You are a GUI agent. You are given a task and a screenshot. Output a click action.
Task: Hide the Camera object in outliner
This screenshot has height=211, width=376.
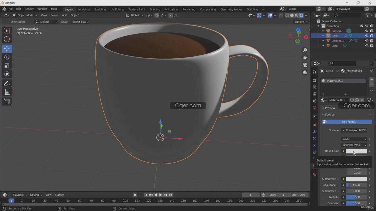[x=367, y=31]
